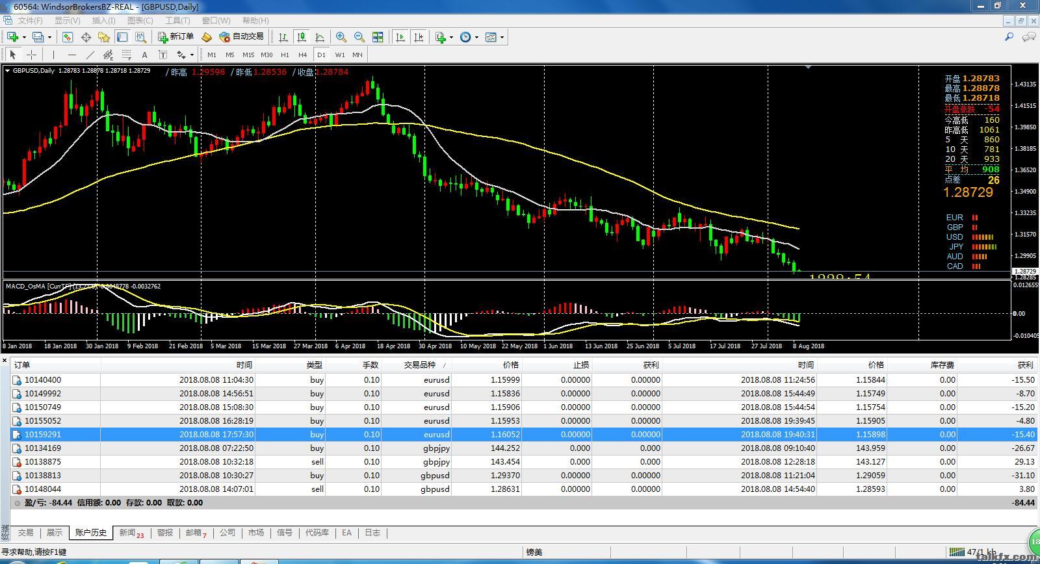This screenshot has height=564, width=1040.
Task: Select the crosshair tool
Action: point(31,55)
